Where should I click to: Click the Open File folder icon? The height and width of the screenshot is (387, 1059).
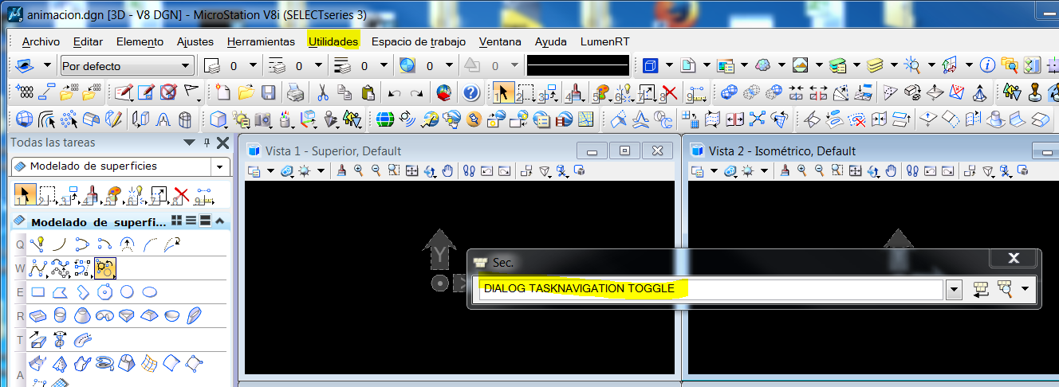pyautogui.click(x=246, y=92)
